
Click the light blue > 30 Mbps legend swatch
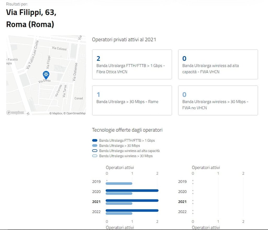pos(95,146)
